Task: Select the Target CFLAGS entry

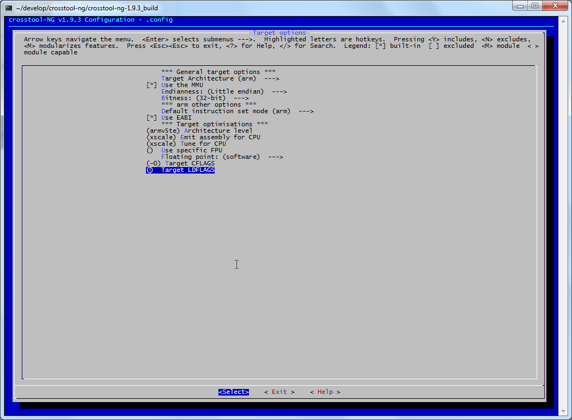Action: 180,163
